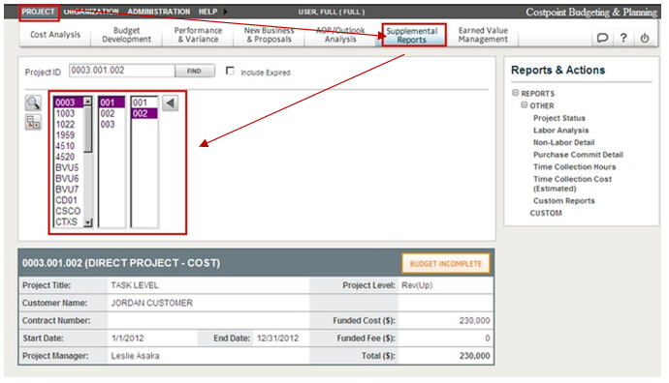Select project 0003 in first list
The height and width of the screenshot is (383, 669).
(x=68, y=103)
